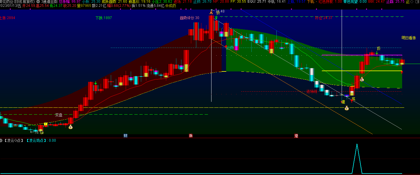Click the 中成药 sector label

click(x=171, y=6)
